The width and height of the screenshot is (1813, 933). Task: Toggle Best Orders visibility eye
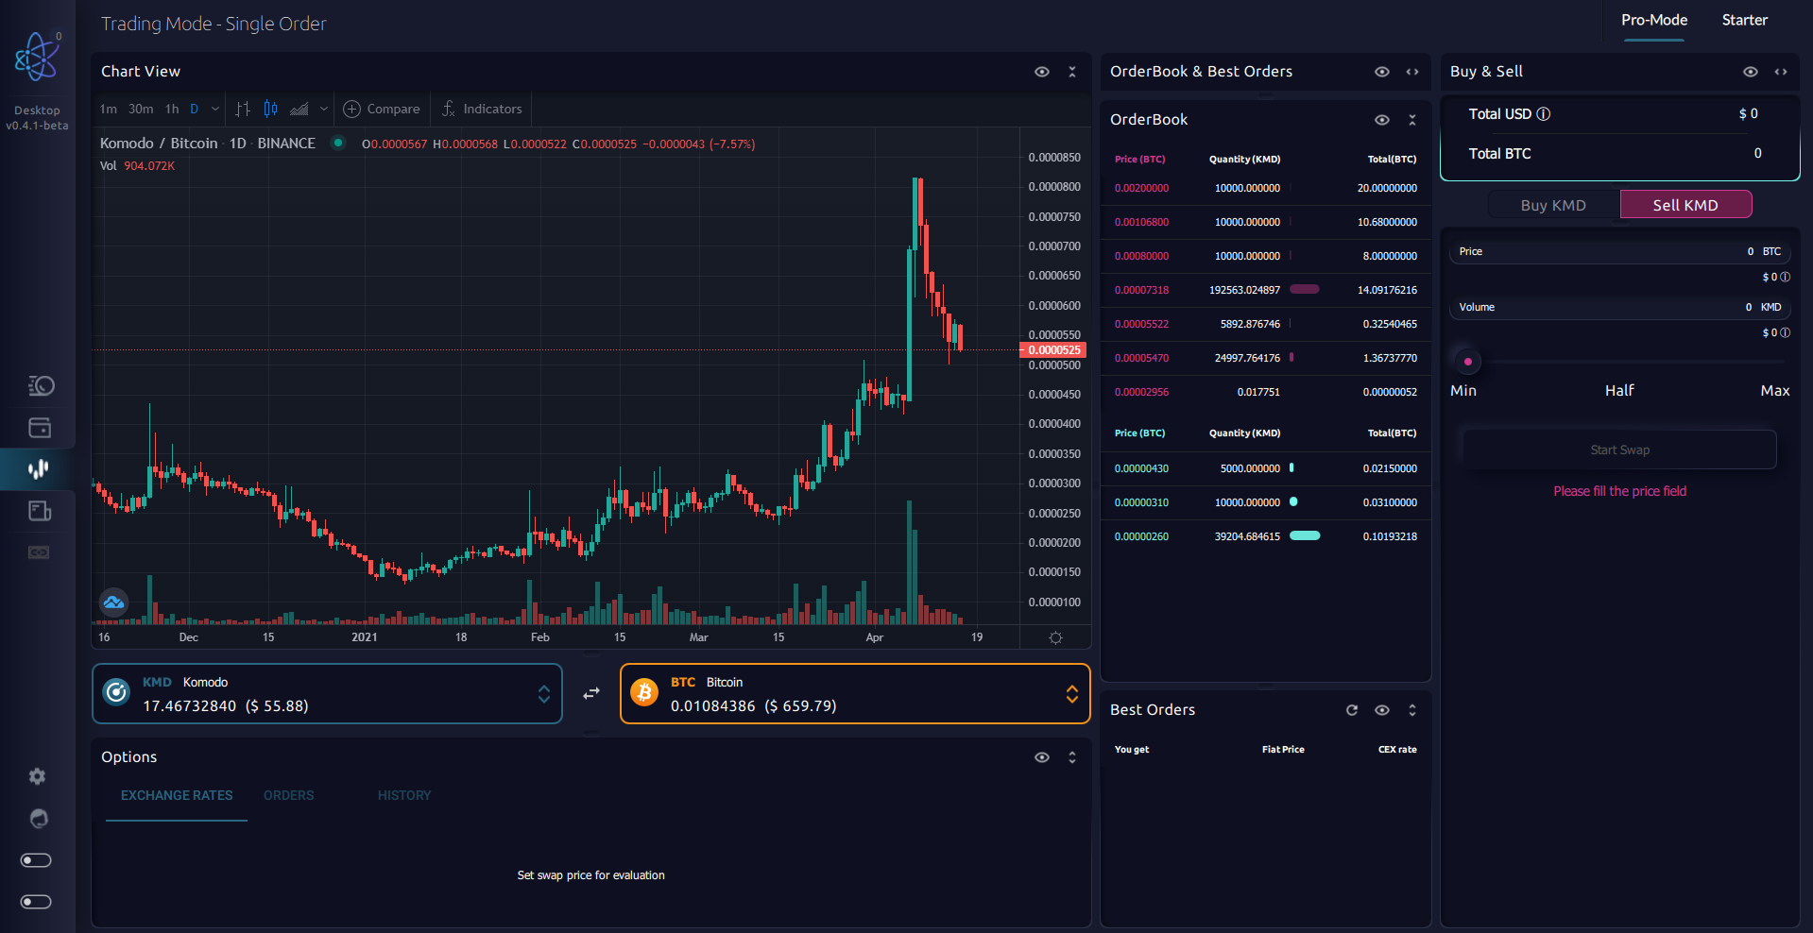(1382, 710)
